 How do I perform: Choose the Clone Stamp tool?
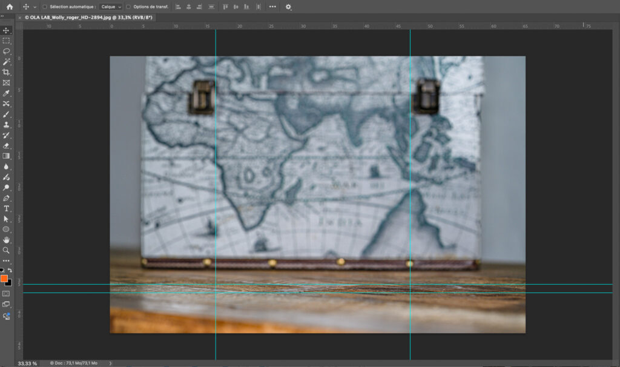pyautogui.click(x=6, y=125)
